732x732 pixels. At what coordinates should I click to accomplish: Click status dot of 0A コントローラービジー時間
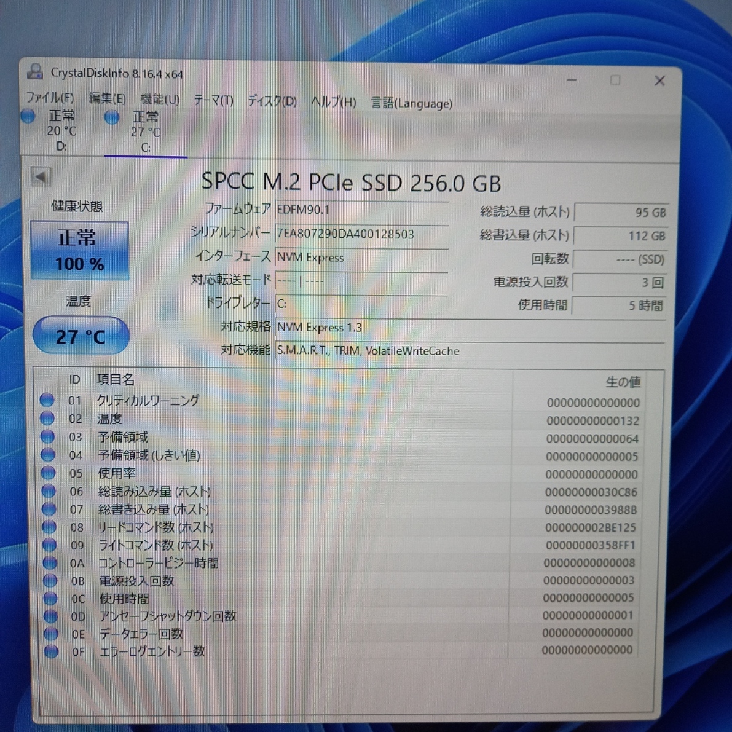(50, 562)
